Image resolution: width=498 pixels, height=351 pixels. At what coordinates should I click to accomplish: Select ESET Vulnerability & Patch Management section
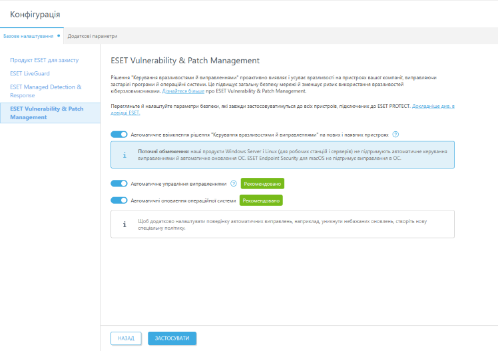[x=50, y=113]
